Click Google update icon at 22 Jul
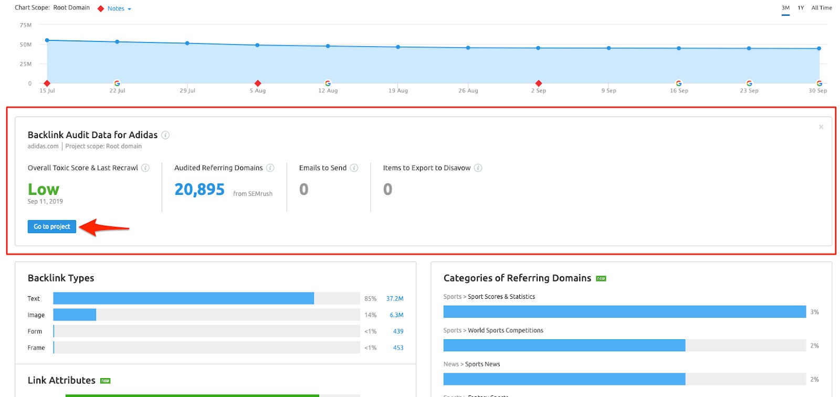The height and width of the screenshot is (397, 840). (117, 83)
